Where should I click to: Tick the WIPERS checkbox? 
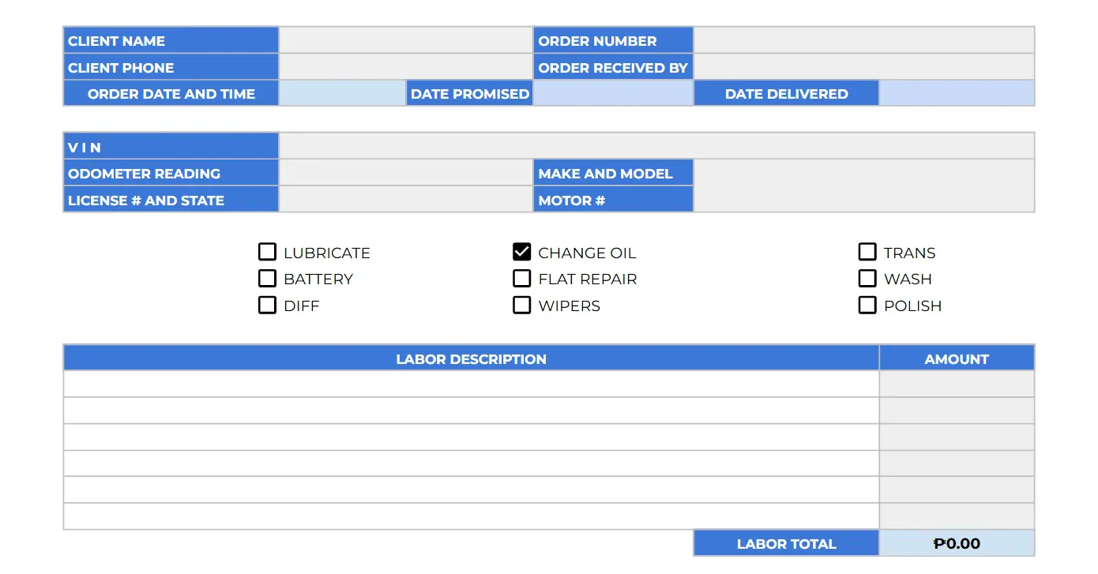(521, 305)
